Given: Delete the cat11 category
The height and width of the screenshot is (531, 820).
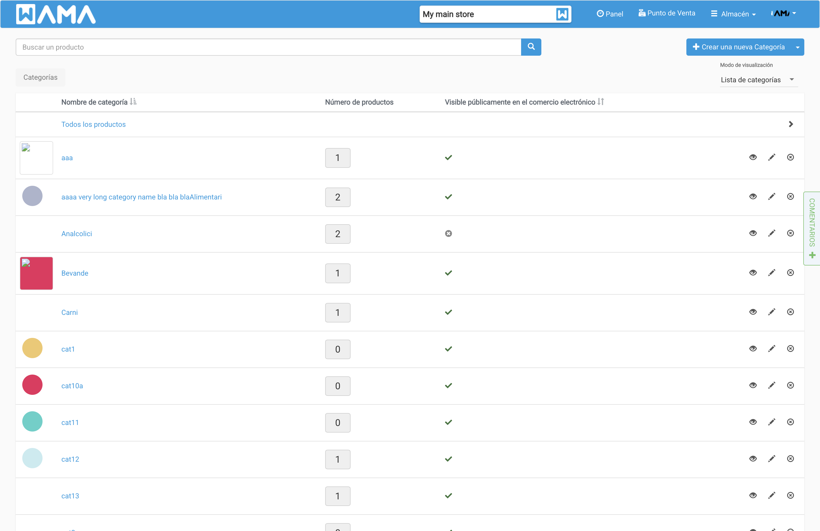Looking at the screenshot, I should 790,422.
